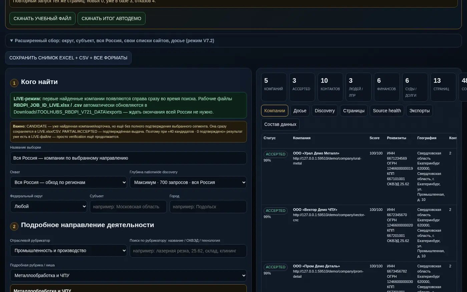Open the Федеральный округ dropdown
Viewport: 467px width, 292px height.
48,207
